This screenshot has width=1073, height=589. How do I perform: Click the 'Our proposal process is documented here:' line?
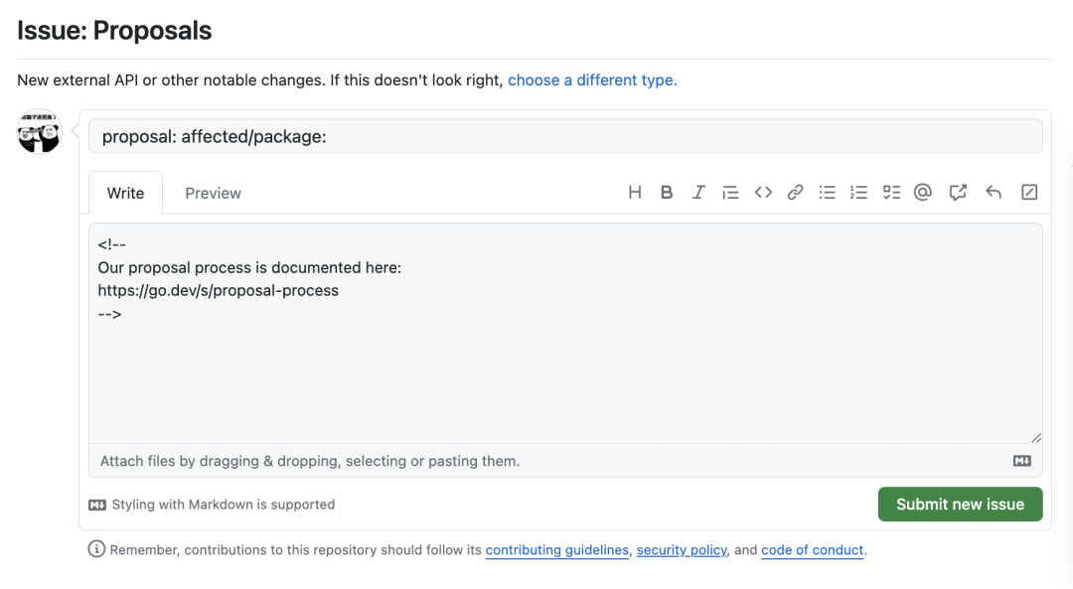pyautogui.click(x=249, y=267)
